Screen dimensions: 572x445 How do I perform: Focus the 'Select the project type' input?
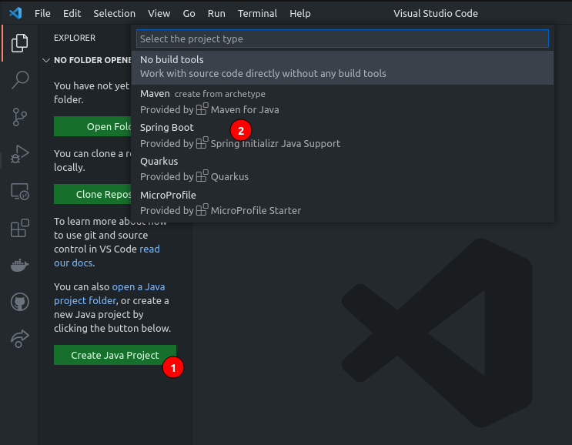tap(342, 38)
